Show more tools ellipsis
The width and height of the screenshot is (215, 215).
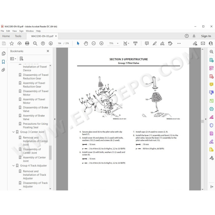[179, 44]
